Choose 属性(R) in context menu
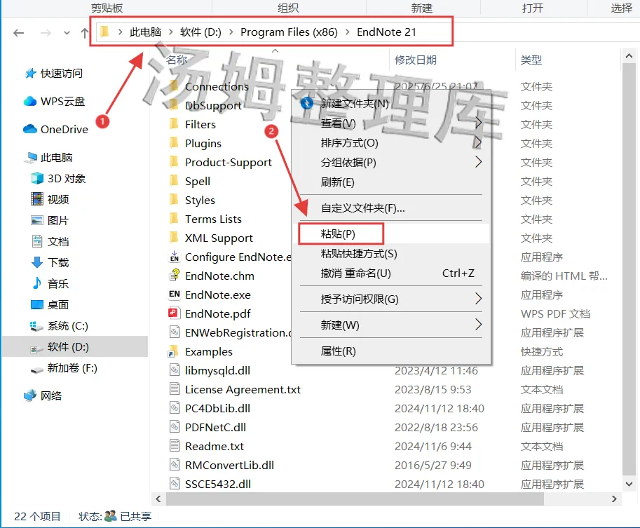640x528 pixels. point(339,351)
